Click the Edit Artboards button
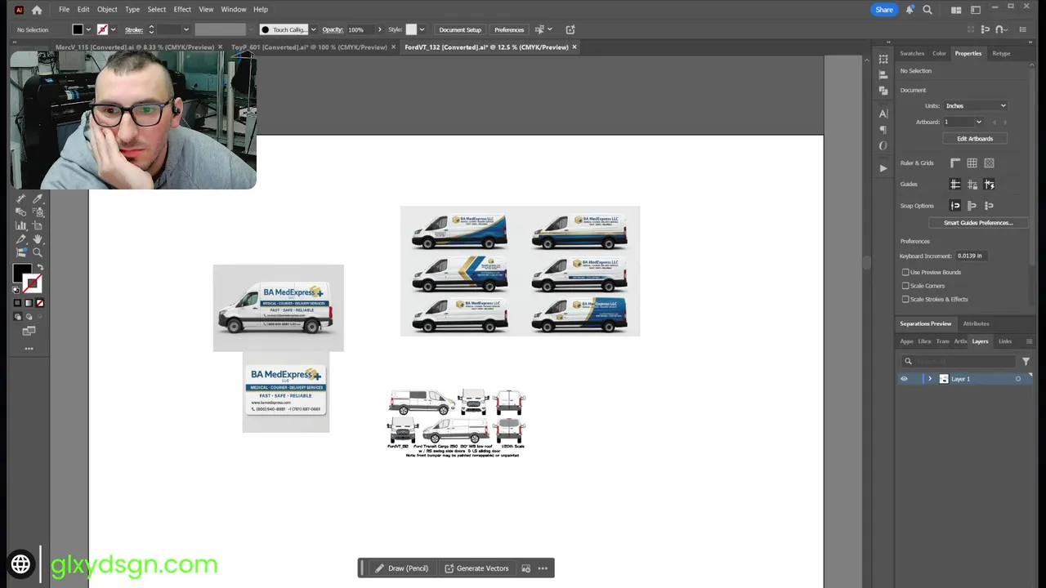 (x=975, y=139)
